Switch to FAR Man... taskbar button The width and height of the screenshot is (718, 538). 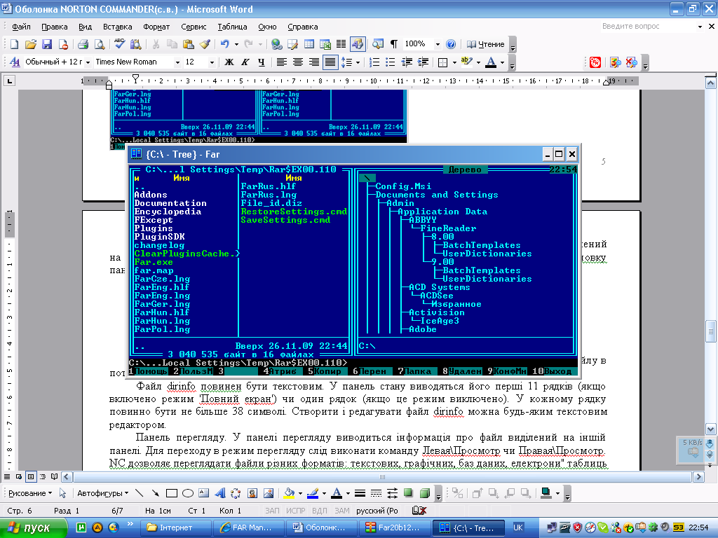pos(250,528)
